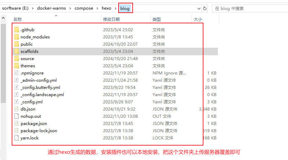Click the .npmignore file icon

16,73
